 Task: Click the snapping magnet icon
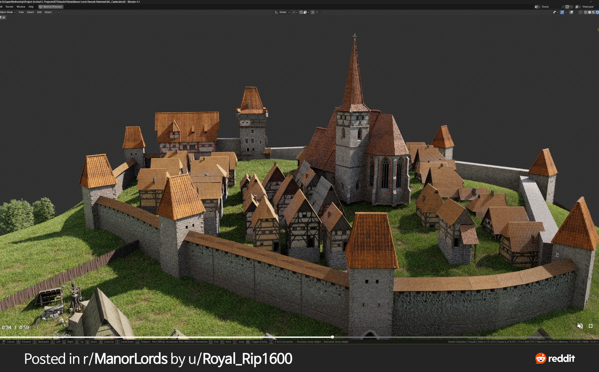[301, 12]
